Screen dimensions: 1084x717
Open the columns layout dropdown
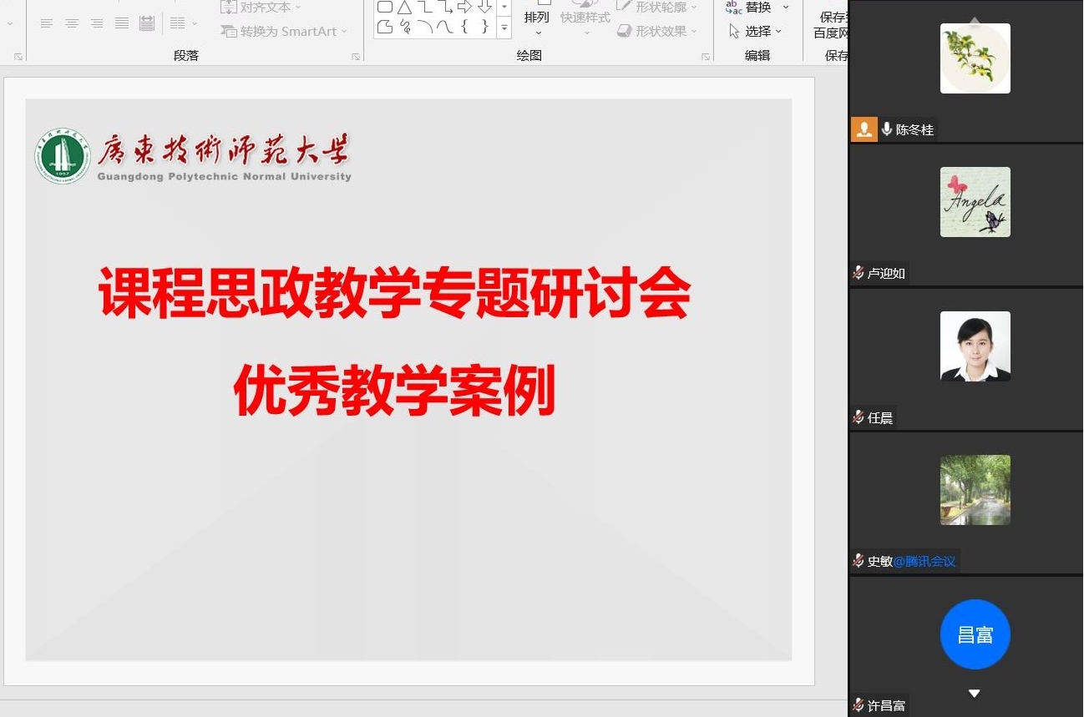183,23
